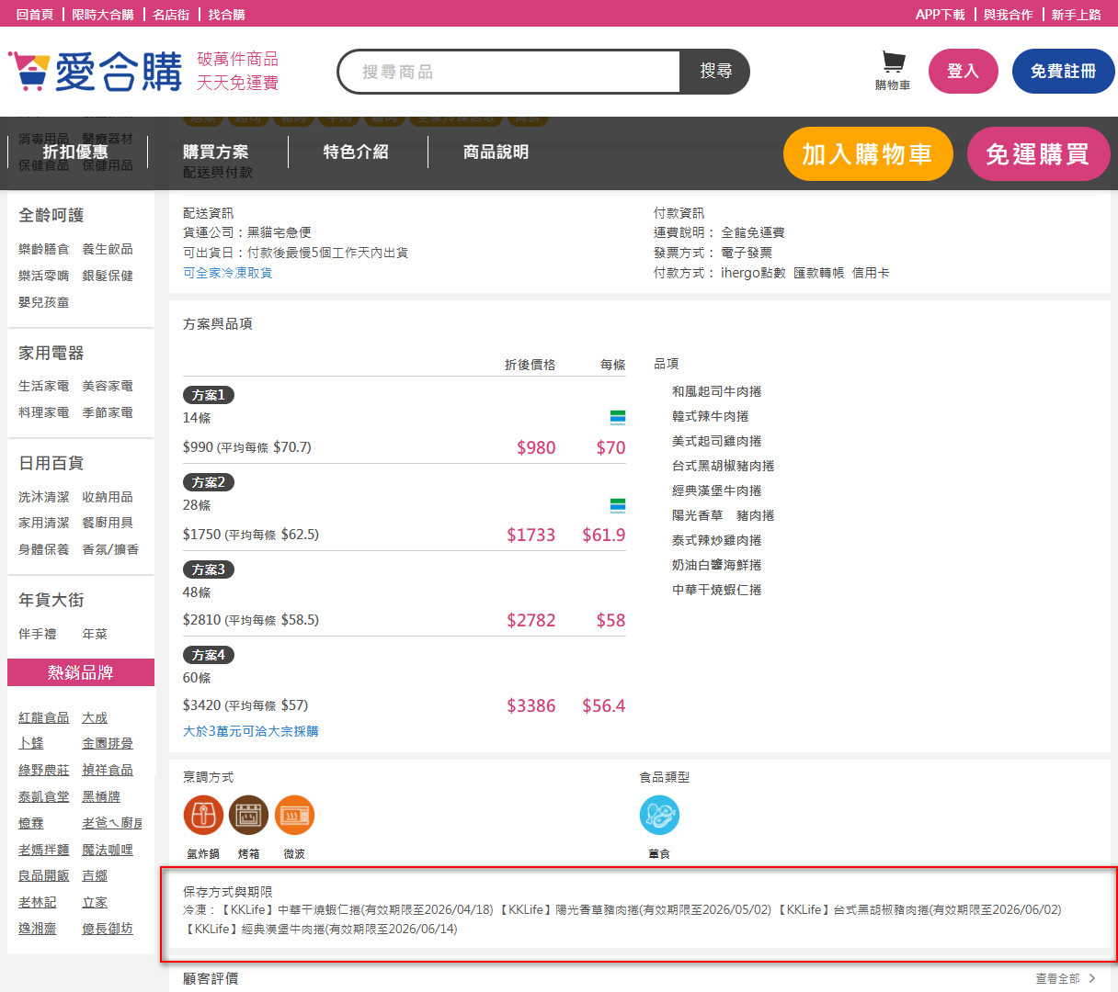Open 養生飲品 sidebar category

(108, 249)
